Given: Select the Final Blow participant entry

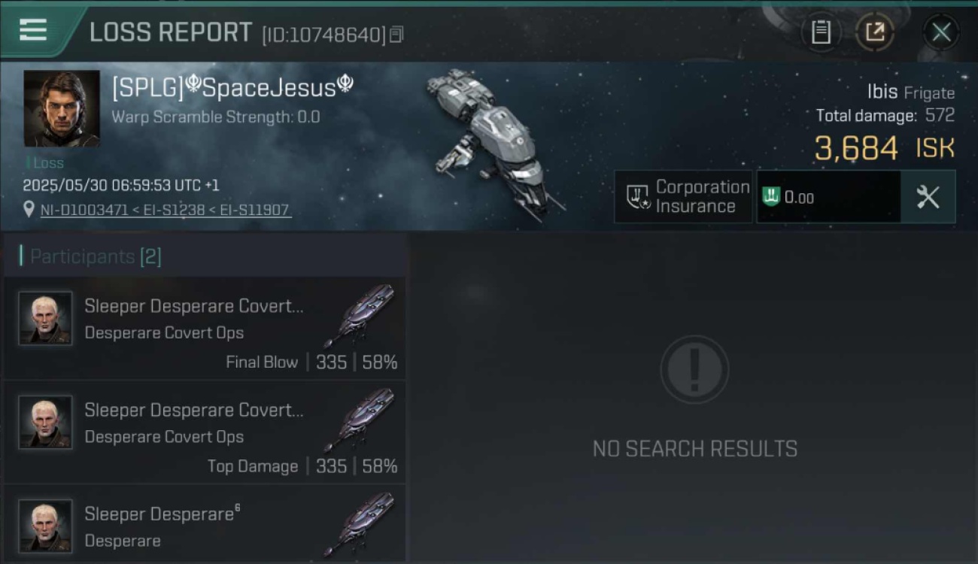Looking at the screenshot, I should pos(205,328).
